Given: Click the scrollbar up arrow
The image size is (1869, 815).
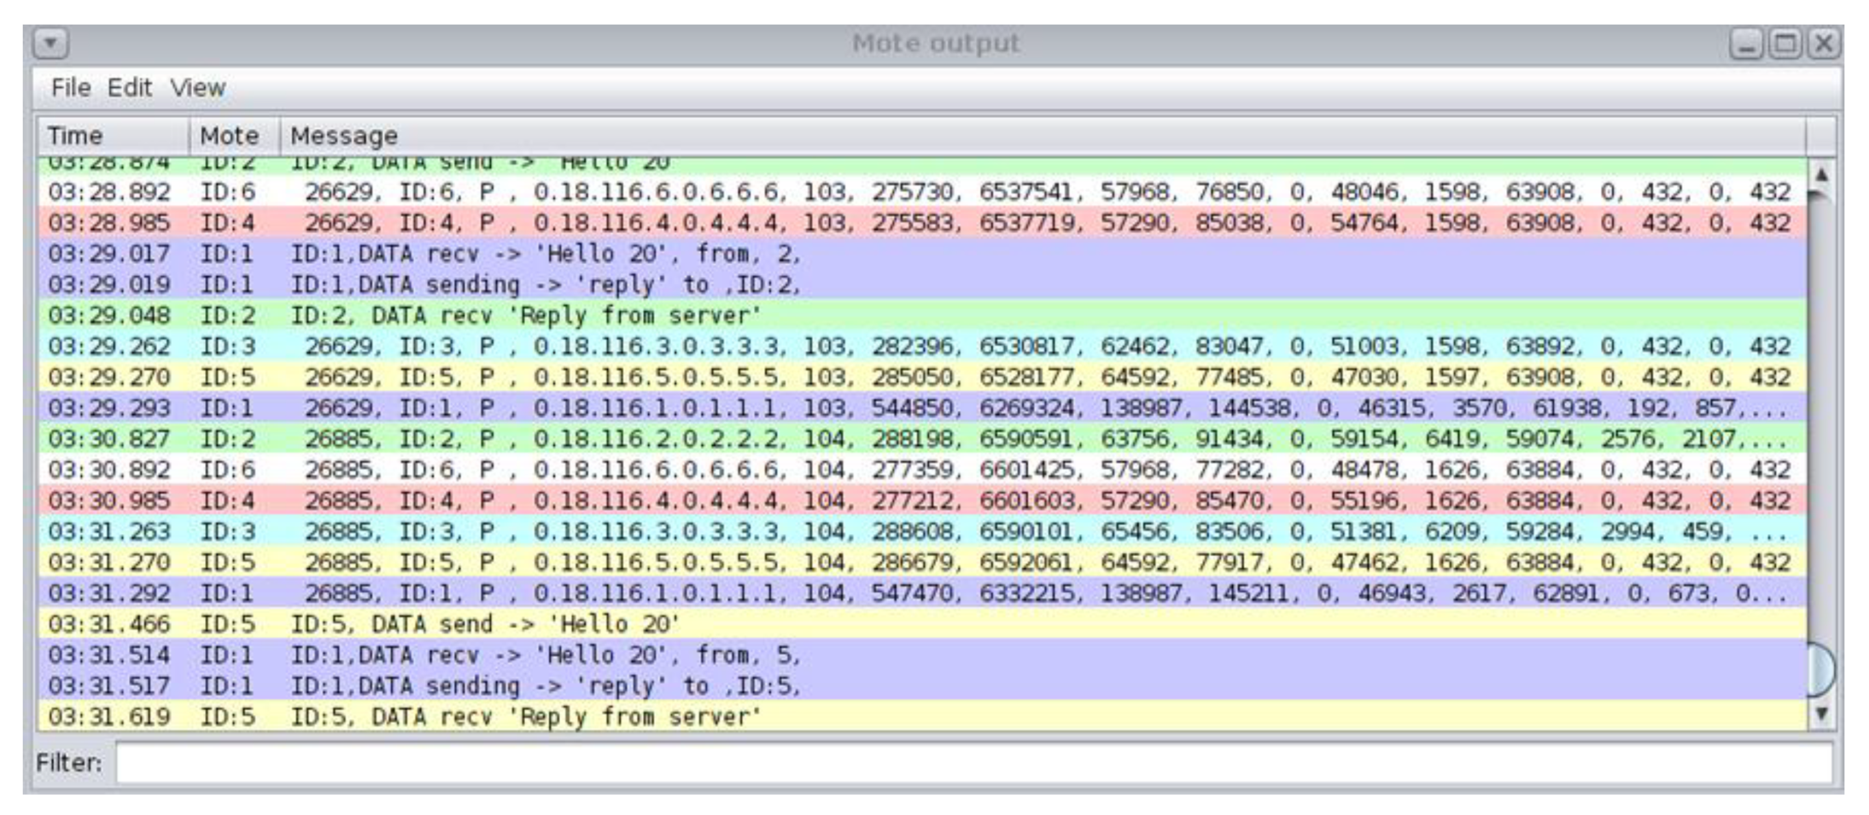Looking at the screenshot, I should pos(1820,176).
